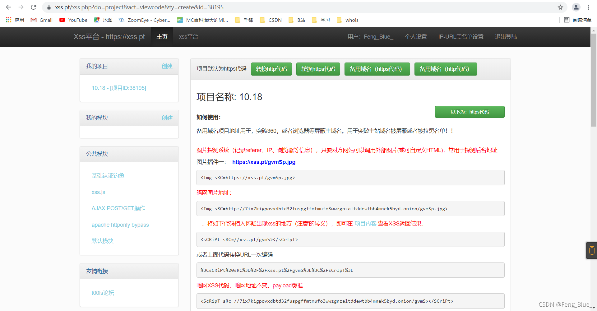Open the 应用 apps bookmark
Viewport: 597px width, 311px height.
click(15, 20)
